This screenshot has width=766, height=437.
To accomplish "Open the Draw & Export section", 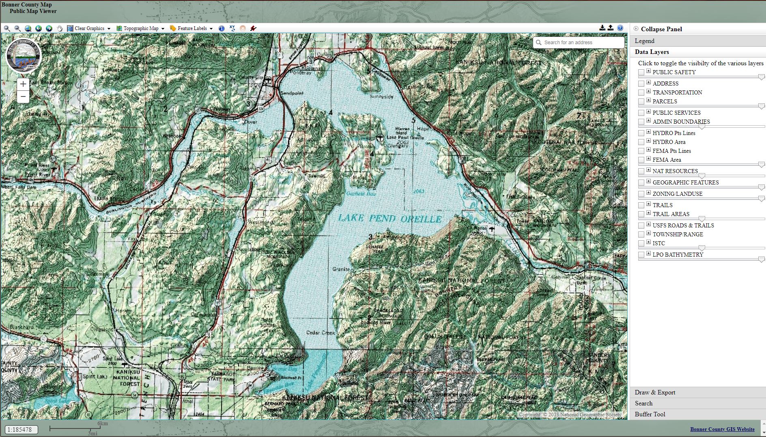I will click(x=655, y=392).
